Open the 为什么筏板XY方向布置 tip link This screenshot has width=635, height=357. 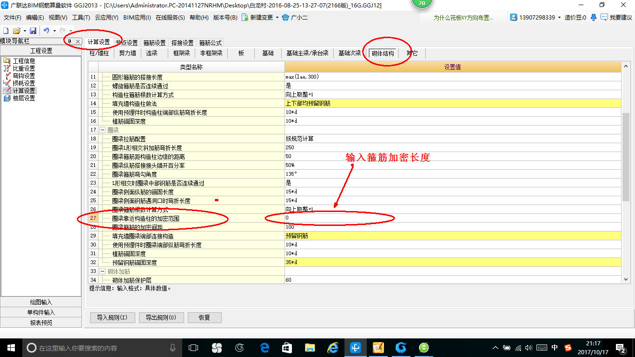click(x=463, y=18)
